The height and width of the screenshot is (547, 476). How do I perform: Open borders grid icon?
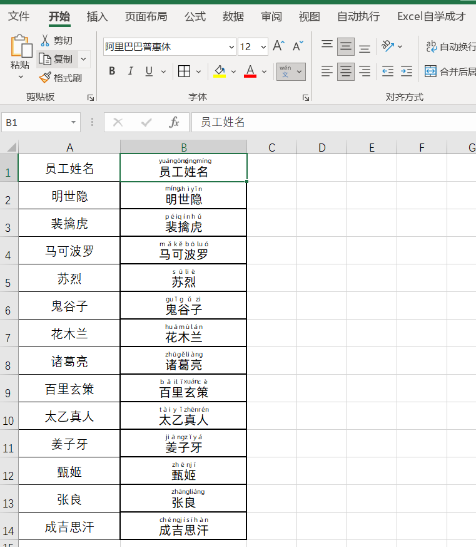[184, 71]
